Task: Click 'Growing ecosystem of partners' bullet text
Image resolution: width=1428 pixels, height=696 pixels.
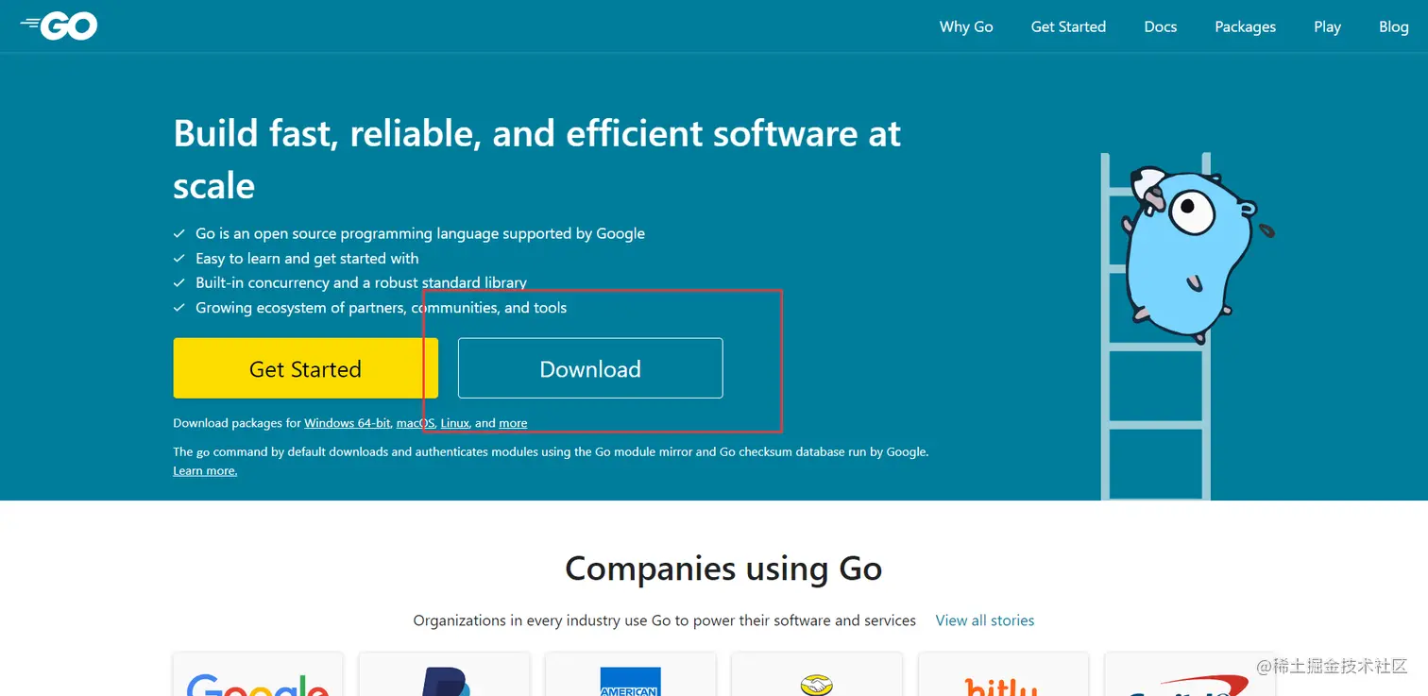Action: point(381,307)
